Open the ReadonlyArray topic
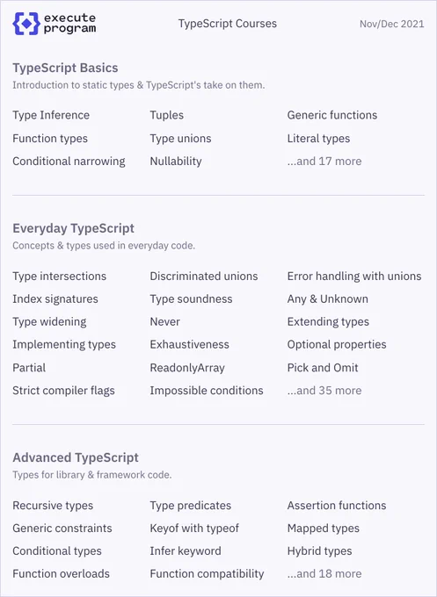The height and width of the screenshot is (597, 437). (187, 368)
